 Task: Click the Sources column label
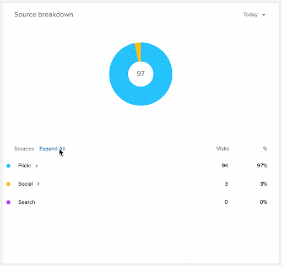coord(24,149)
